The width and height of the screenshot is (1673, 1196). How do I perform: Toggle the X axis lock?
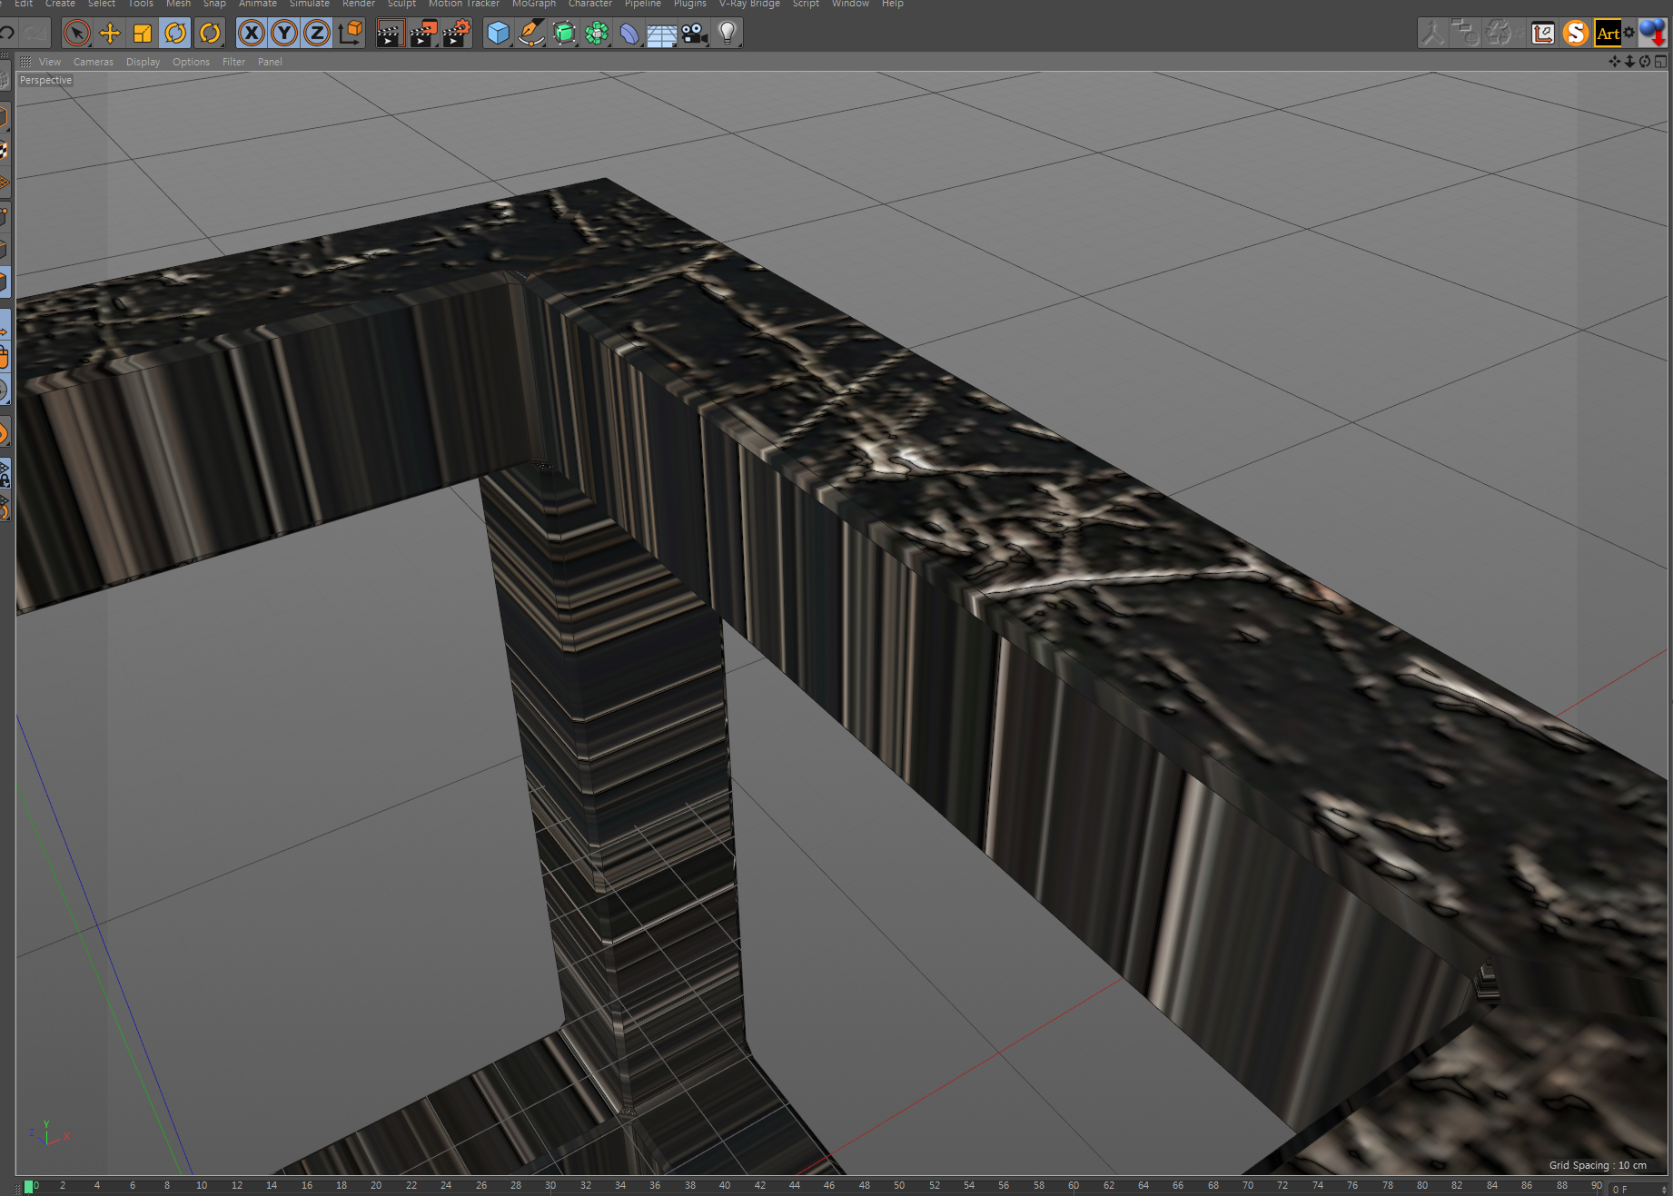click(252, 34)
